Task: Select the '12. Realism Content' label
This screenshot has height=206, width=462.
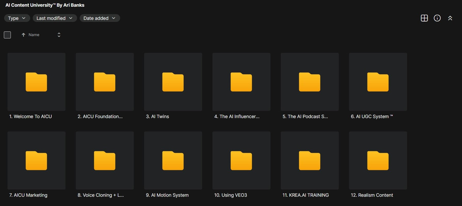Action: coord(372,195)
